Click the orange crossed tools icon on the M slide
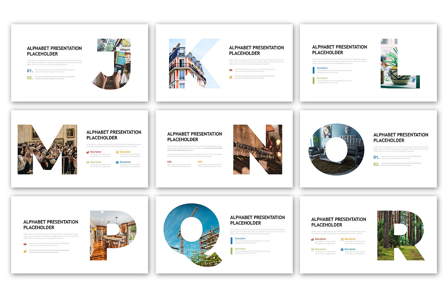 click(117, 152)
